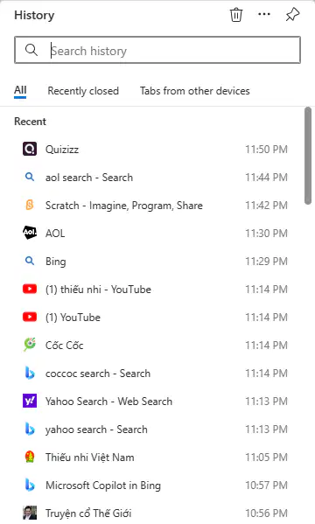Click YouTube favicon beside (1) YouTube entry
This screenshot has height=524, width=315.
point(30,317)
